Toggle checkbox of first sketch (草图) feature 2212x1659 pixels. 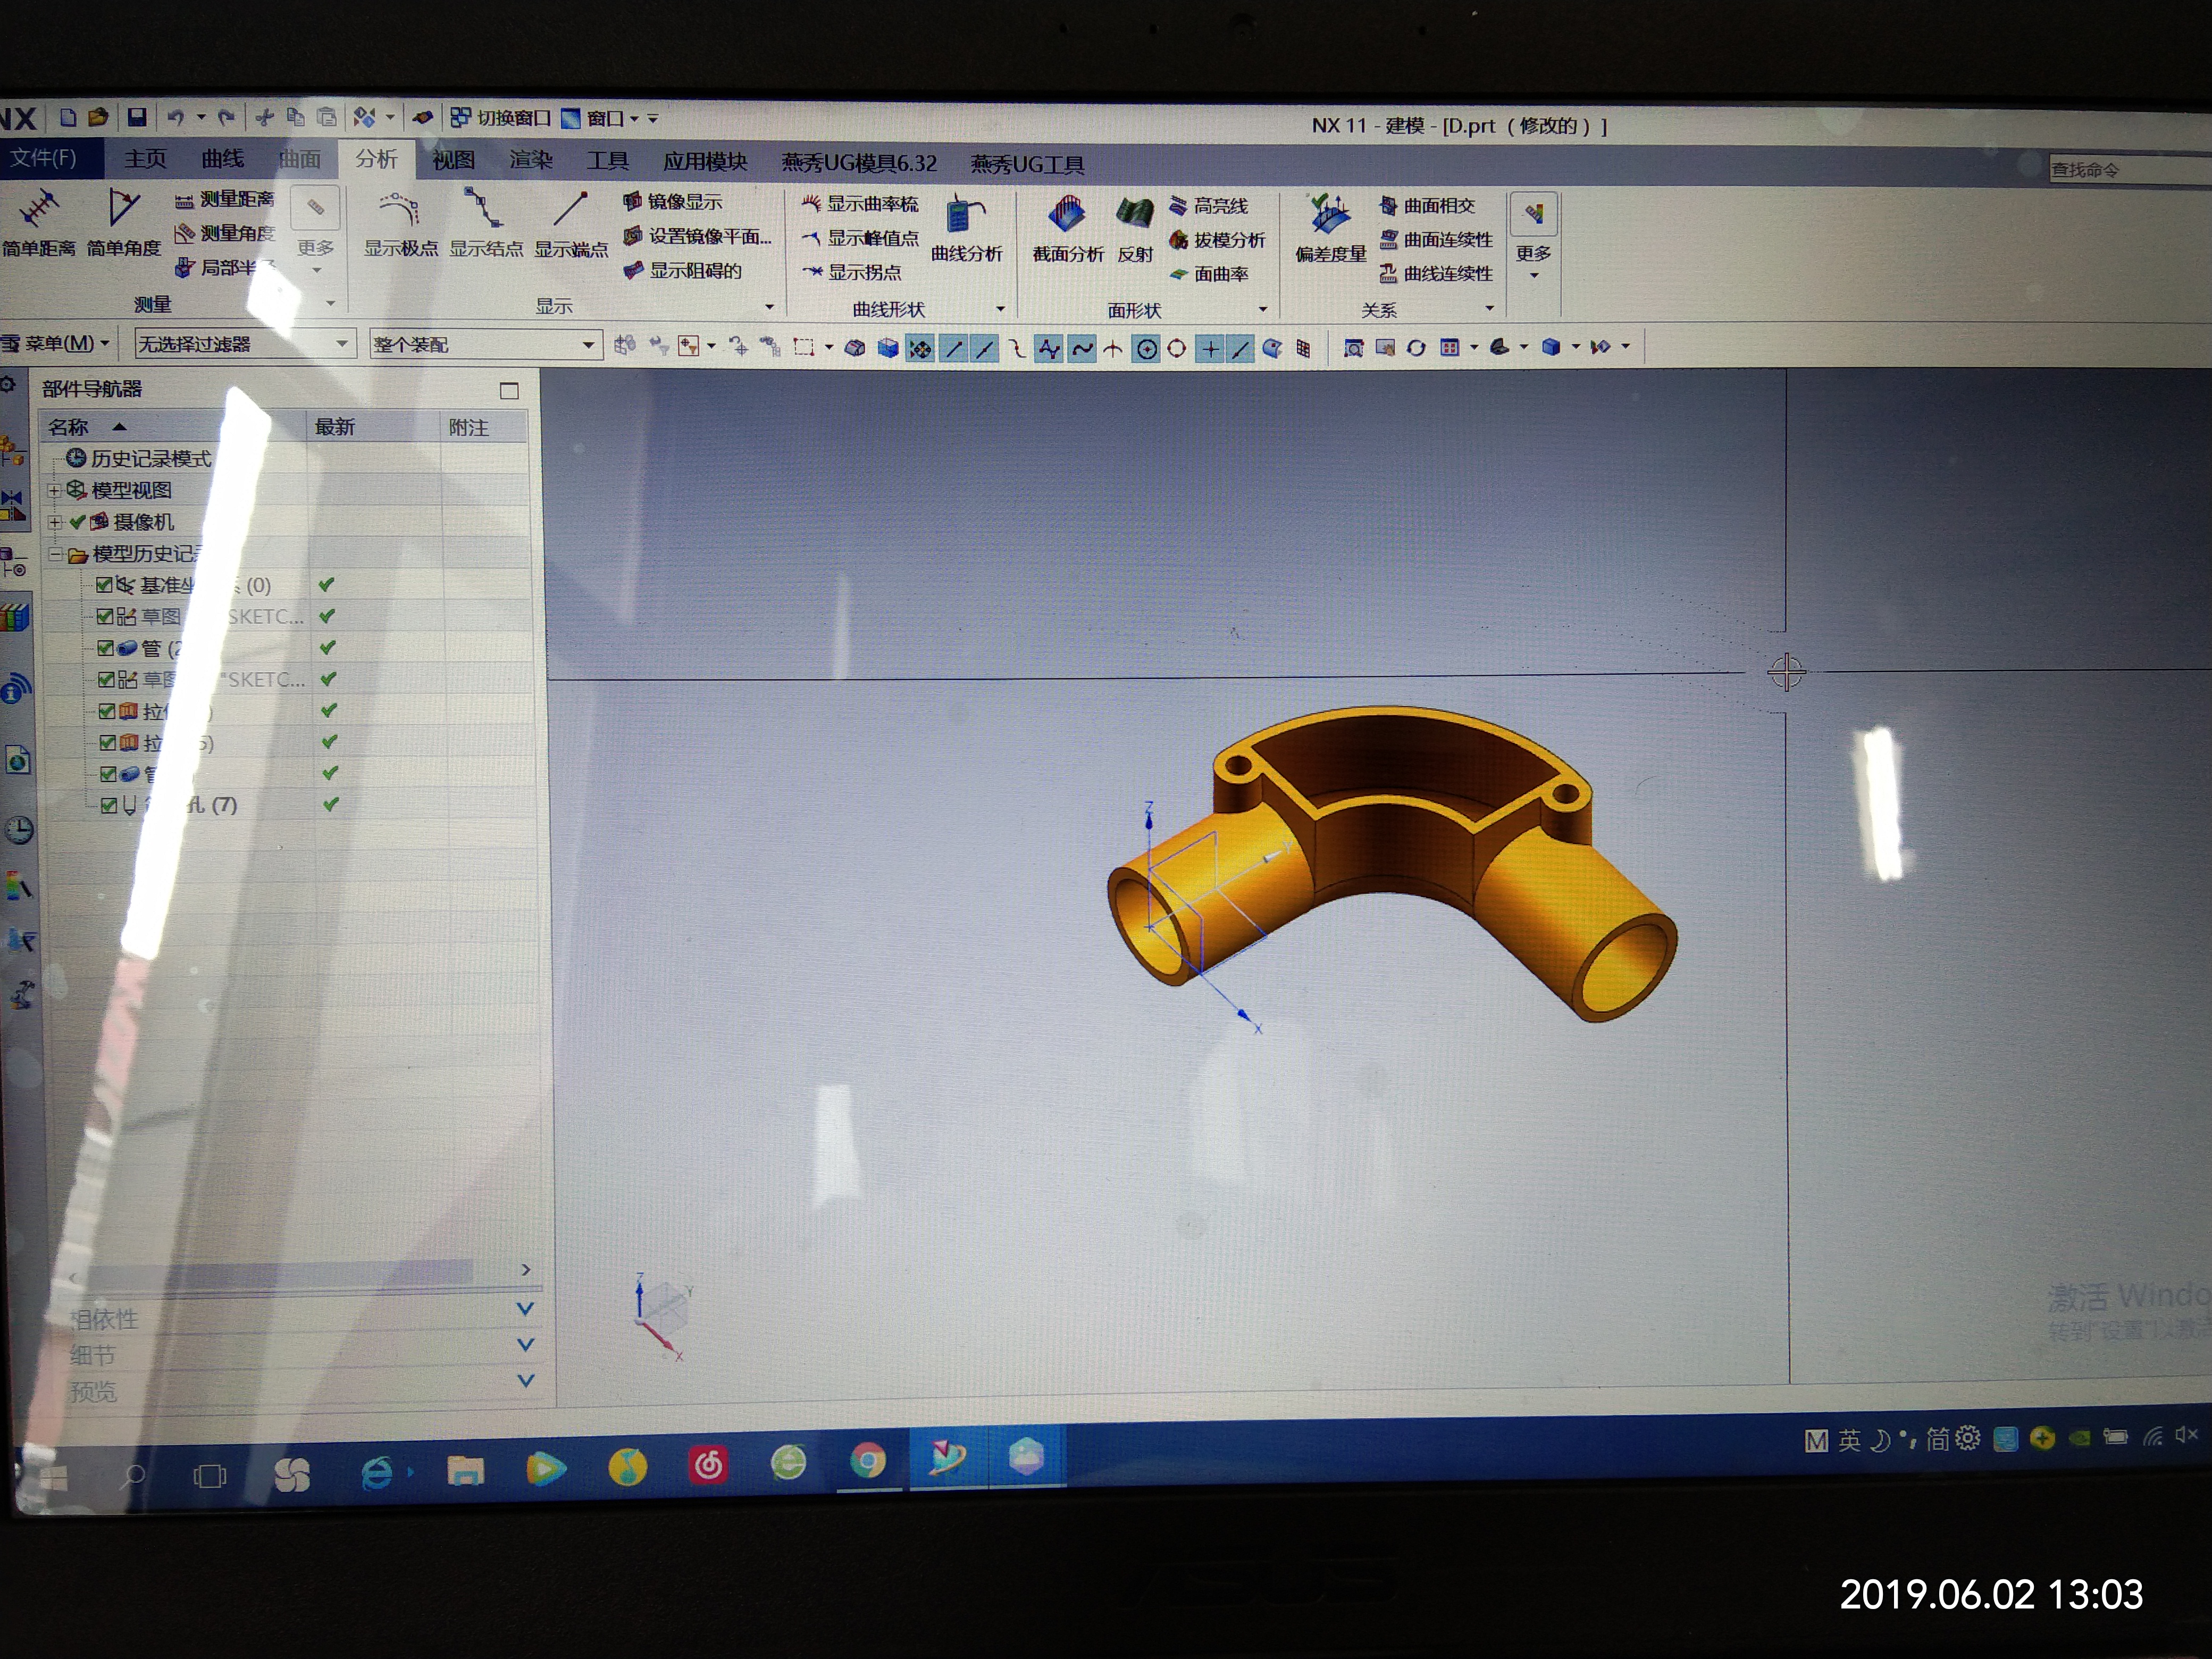pos(105,616)
